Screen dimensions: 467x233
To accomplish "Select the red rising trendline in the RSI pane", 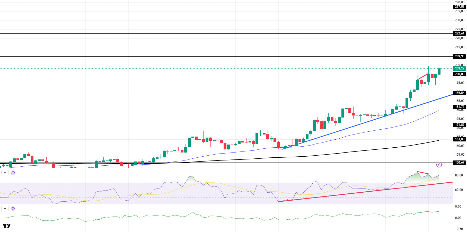I will tap(365, 192).
